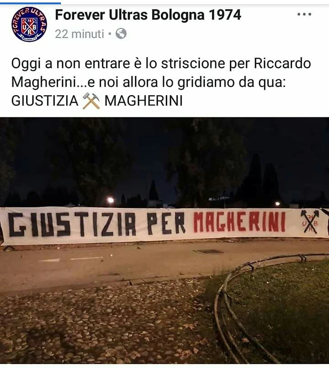The width and height of the screenshot is (329, 368).
Task: Open the Forever Ultras Bologna 1974 page name
Action: tap(148, 15)
